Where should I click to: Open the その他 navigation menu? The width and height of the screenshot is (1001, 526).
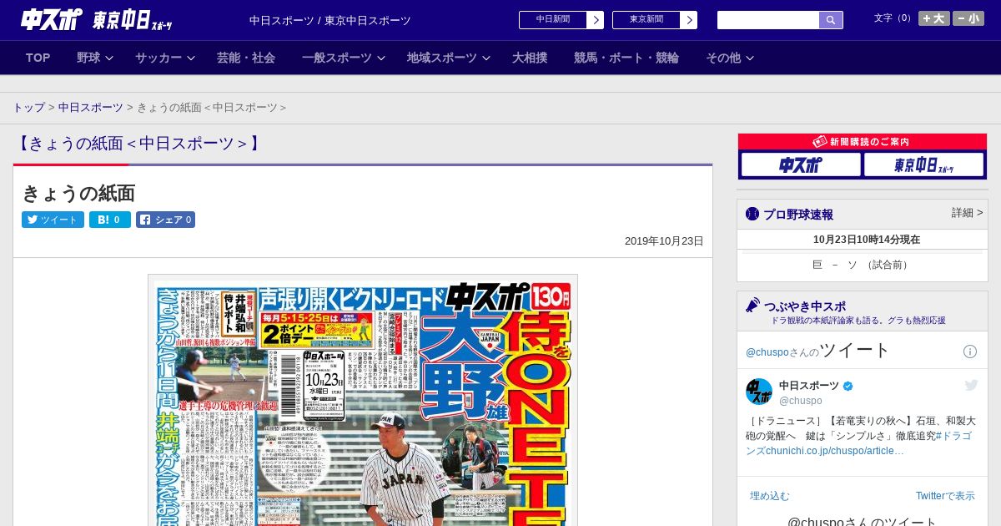click(723, 58)
